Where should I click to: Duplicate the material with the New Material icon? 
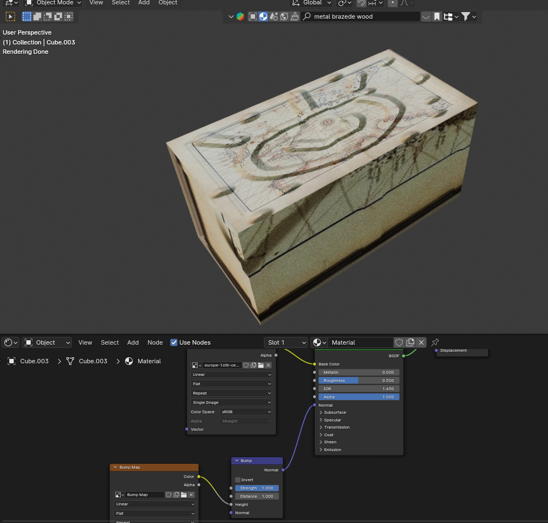pyautogui.click(x=410, y=342)
